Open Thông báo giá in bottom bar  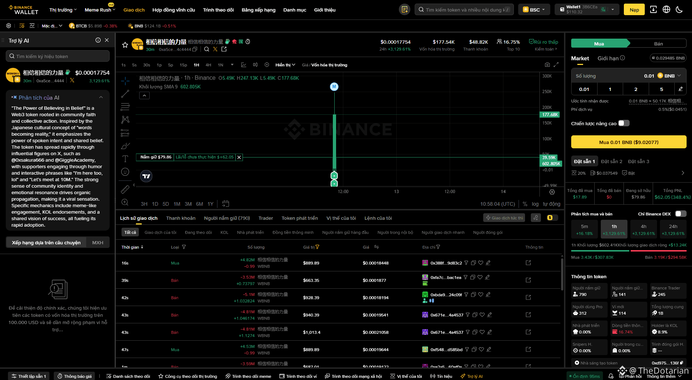[x=75, y=376]
